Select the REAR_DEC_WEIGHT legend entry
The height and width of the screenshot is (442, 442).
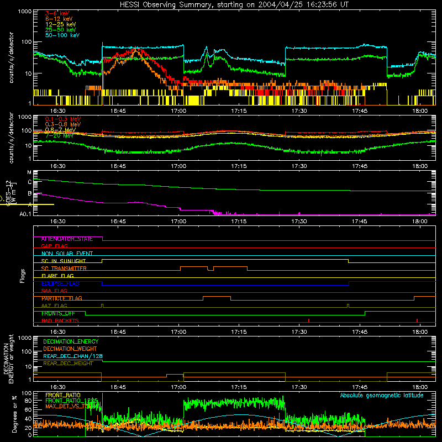pyautogui.click(x=68, y=364)
